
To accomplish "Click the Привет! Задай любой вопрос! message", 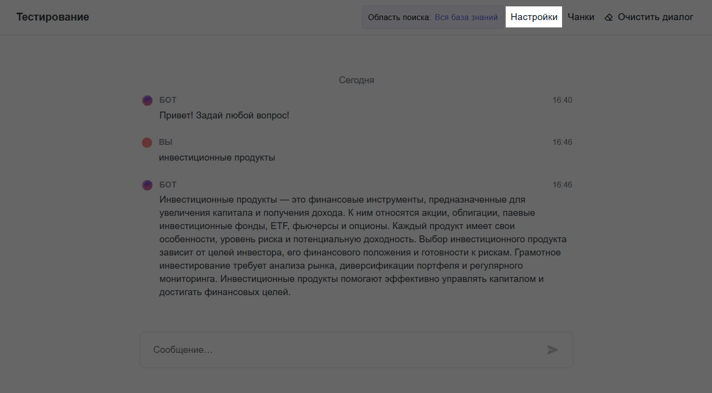I will pyautogui.click(x=224, y=116).
